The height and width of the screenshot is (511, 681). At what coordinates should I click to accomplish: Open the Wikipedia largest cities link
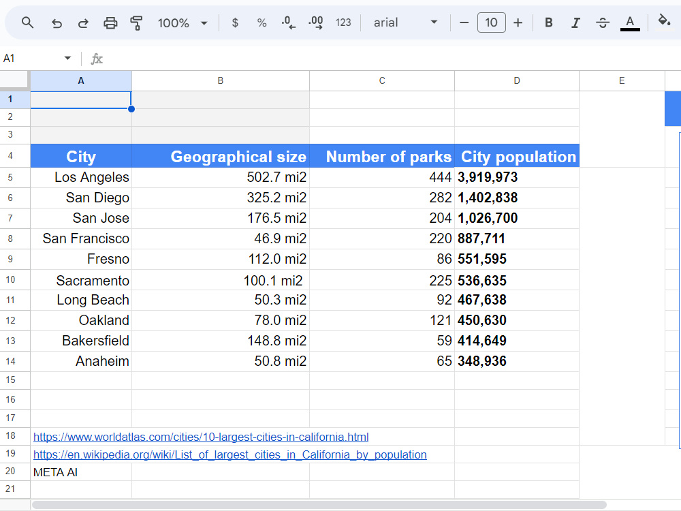(229, 454)
